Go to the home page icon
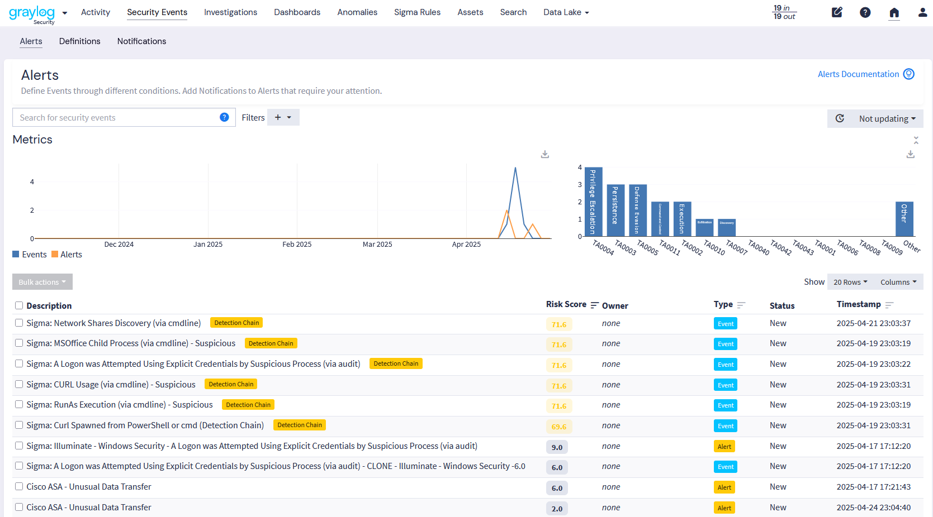This screenshot has width=933, height=517. pos(894,13)
